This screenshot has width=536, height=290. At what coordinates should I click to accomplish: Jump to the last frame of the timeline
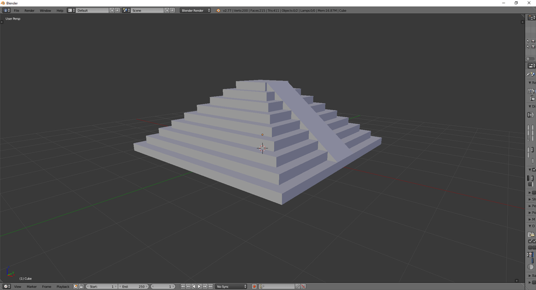pyautogui.click(x=210, y=287)
